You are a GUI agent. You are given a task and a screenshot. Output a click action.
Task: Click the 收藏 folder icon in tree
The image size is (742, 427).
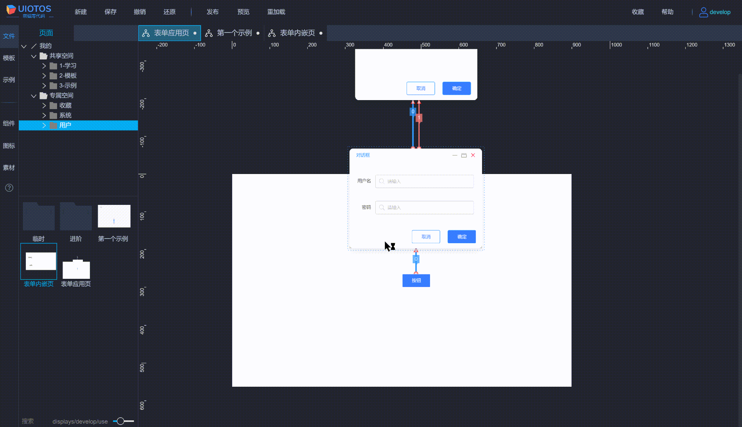tap(54, 106)
